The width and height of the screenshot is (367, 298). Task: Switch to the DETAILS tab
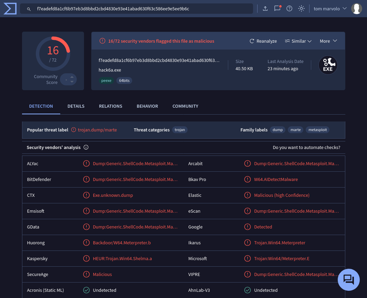point(76,106)
